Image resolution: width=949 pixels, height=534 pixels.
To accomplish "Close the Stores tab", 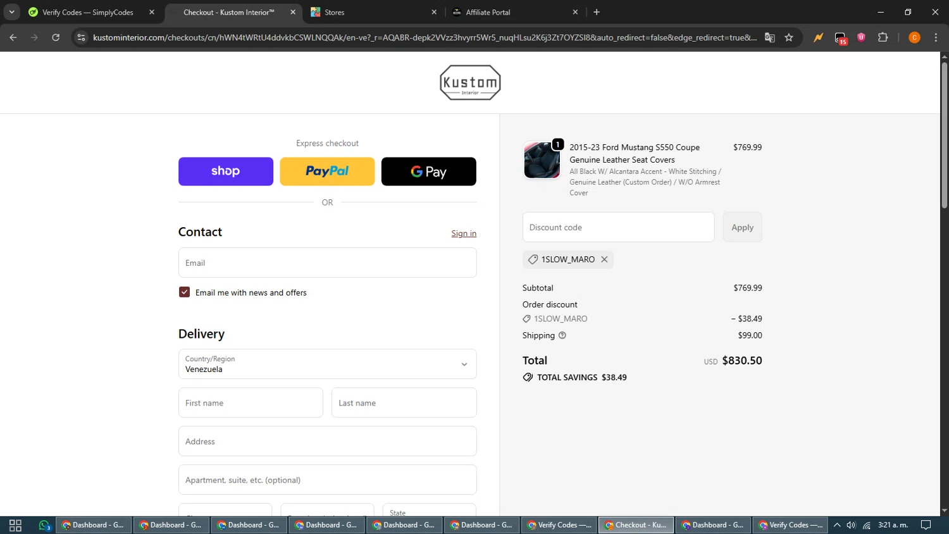I will tap(434, 12).
